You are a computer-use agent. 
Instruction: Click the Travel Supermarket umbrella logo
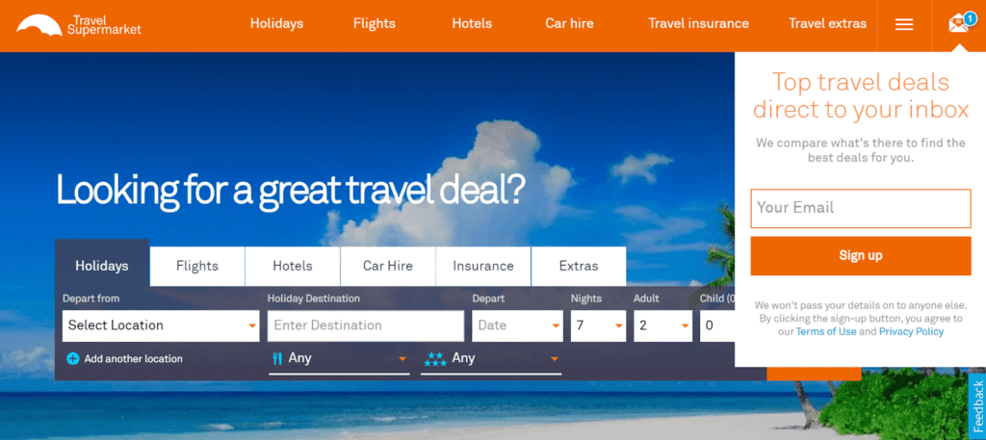coord(39,24)
